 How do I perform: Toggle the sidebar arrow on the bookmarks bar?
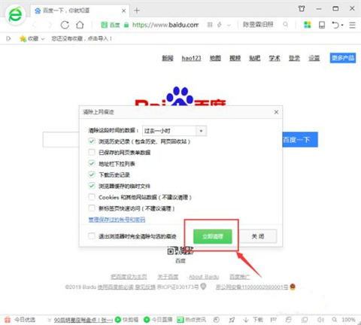(8, 38)
